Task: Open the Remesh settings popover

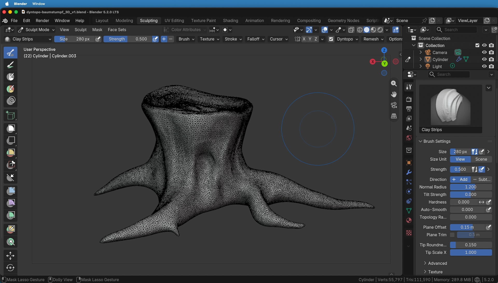Action: click(x=374, y=39)
